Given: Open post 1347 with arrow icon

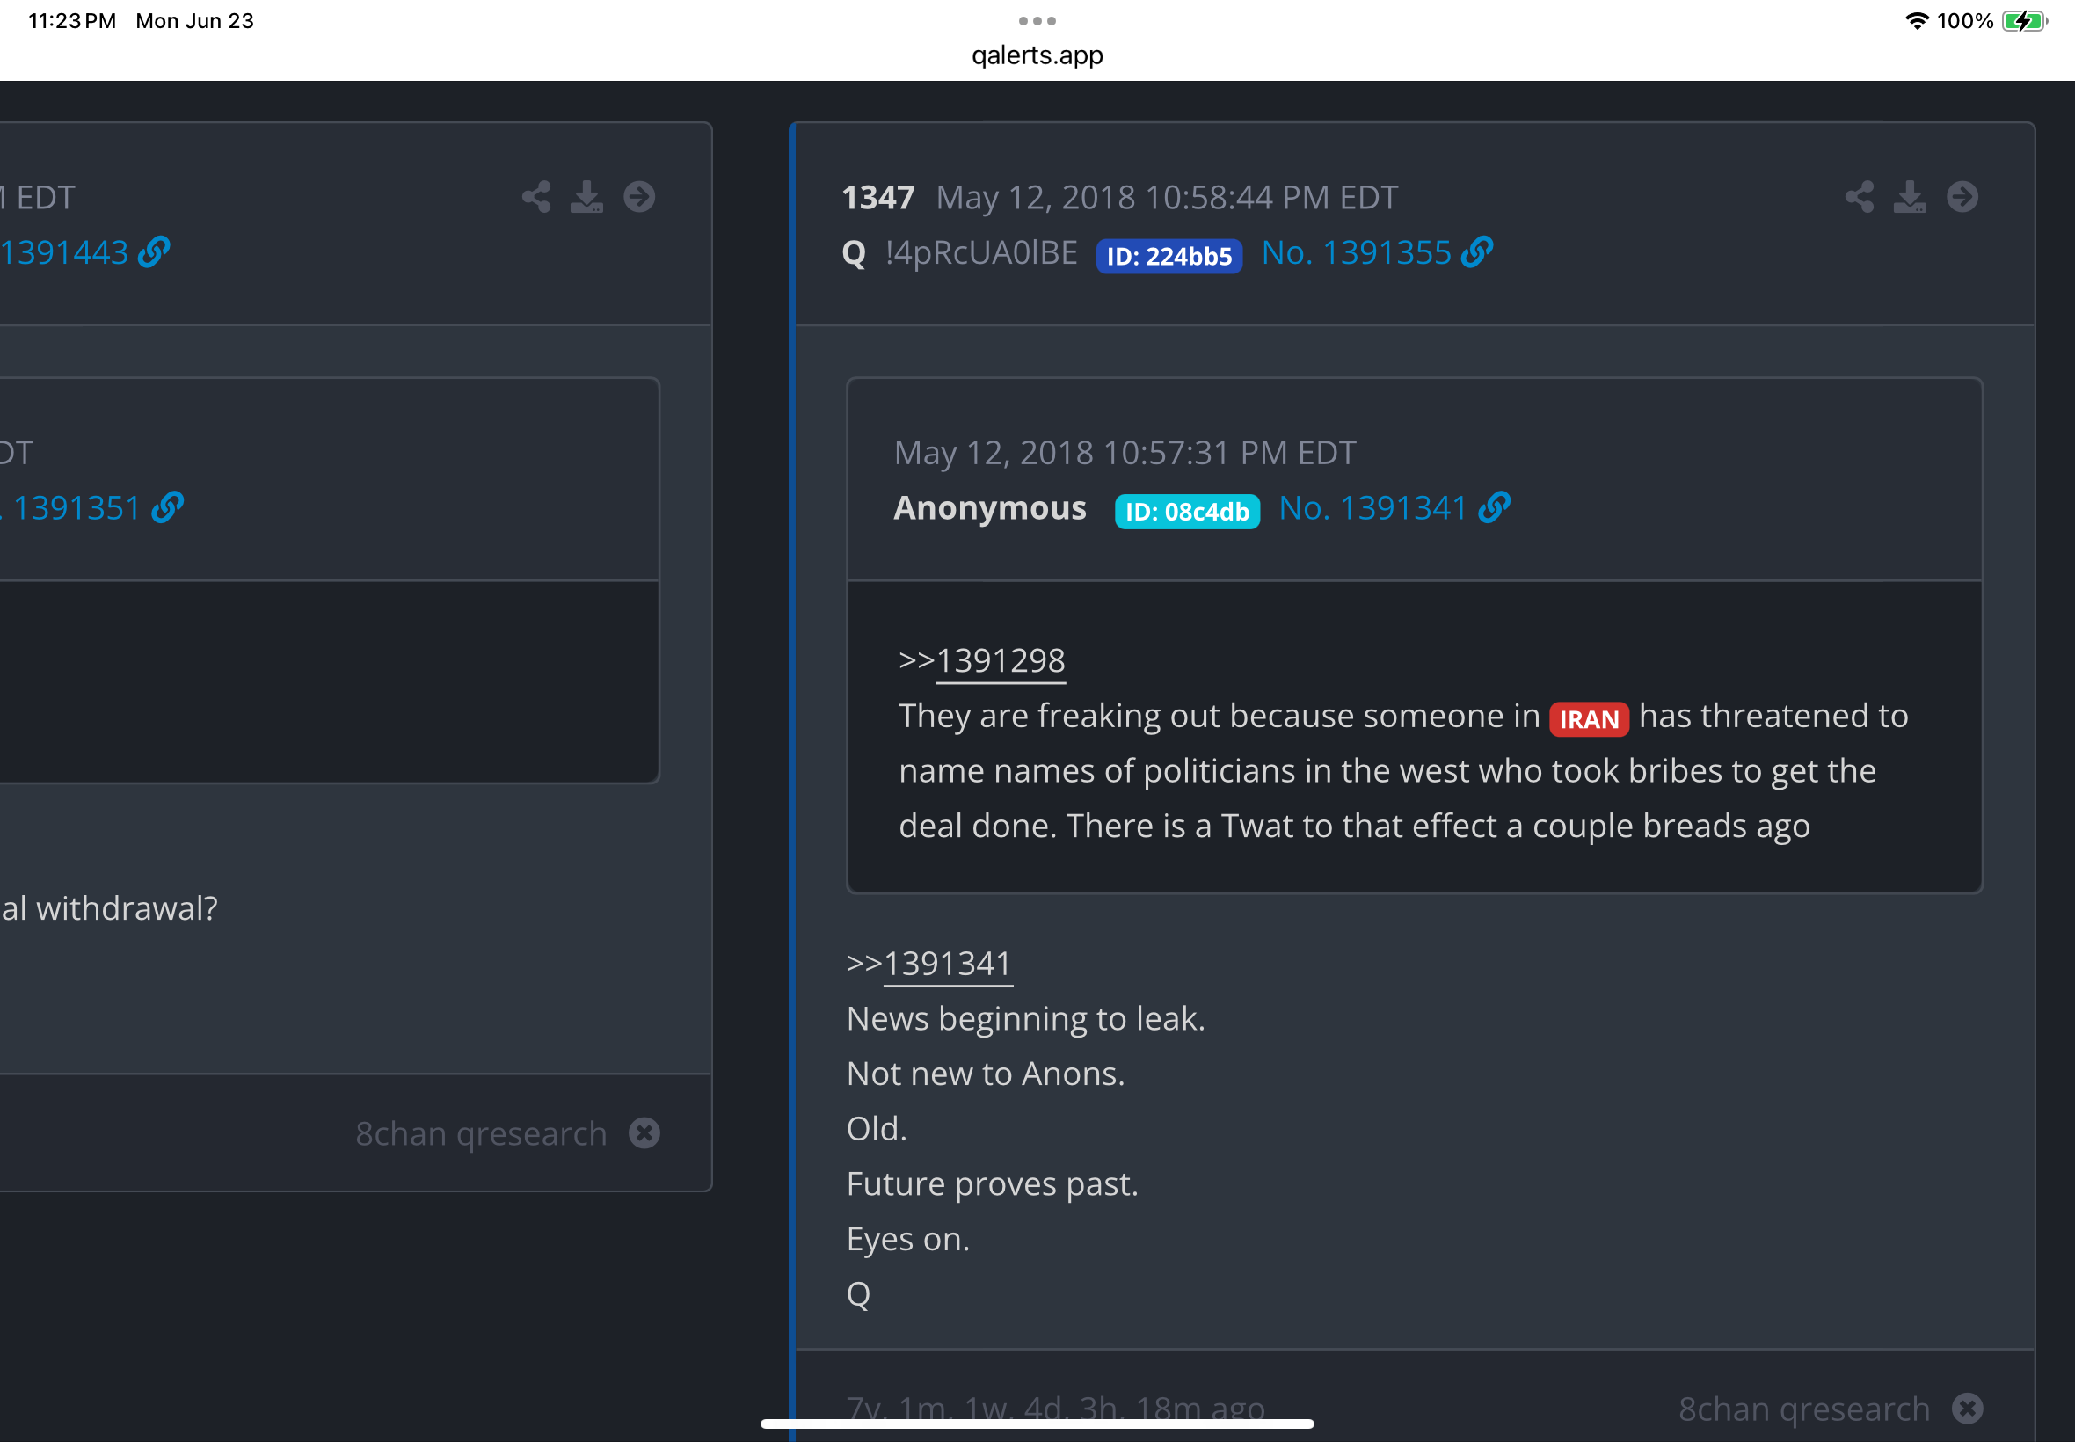Looking at the screenshot, I should click(1962, 197).
